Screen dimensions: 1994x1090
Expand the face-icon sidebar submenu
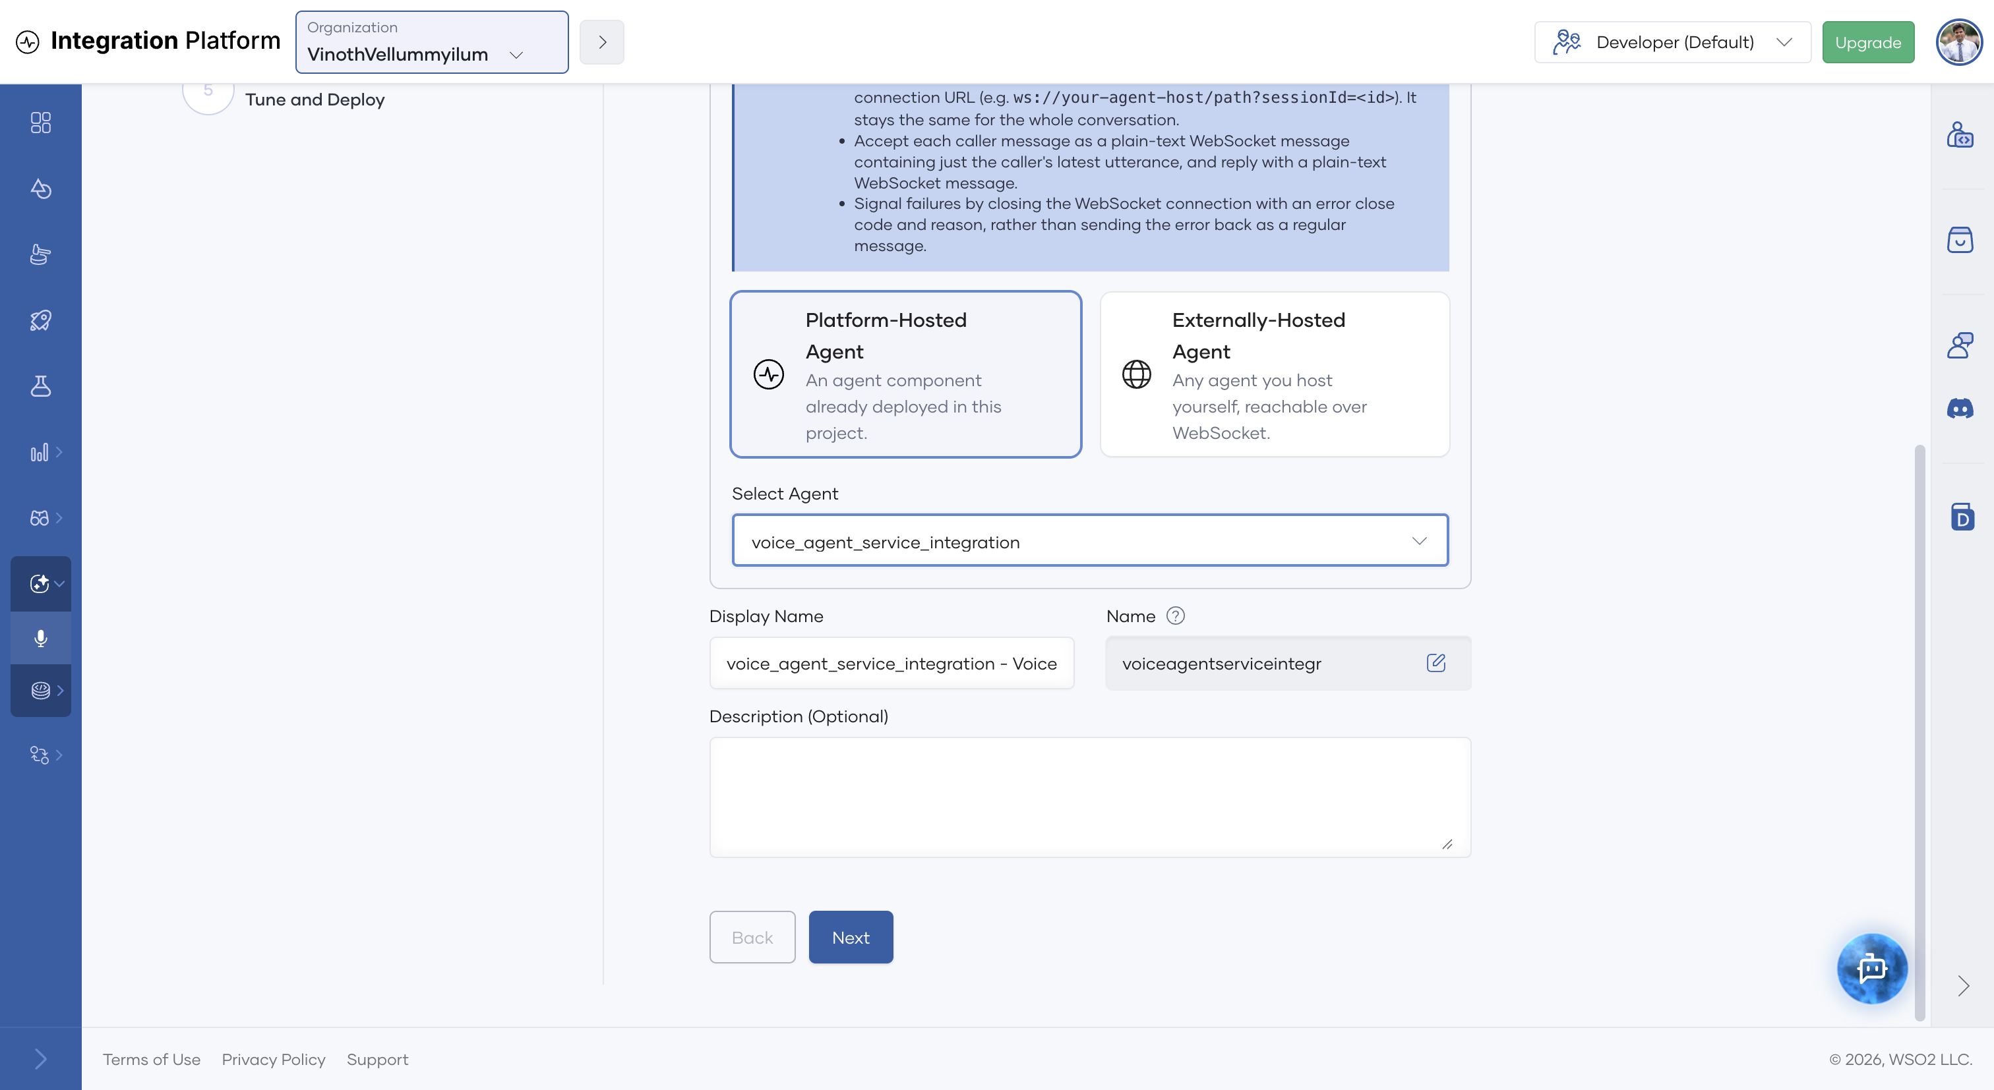45,690
